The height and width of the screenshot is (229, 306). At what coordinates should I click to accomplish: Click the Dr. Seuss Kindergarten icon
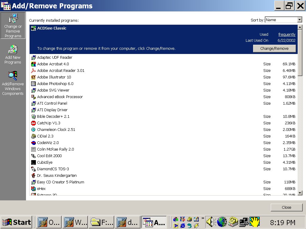click(x=33, y=175)
